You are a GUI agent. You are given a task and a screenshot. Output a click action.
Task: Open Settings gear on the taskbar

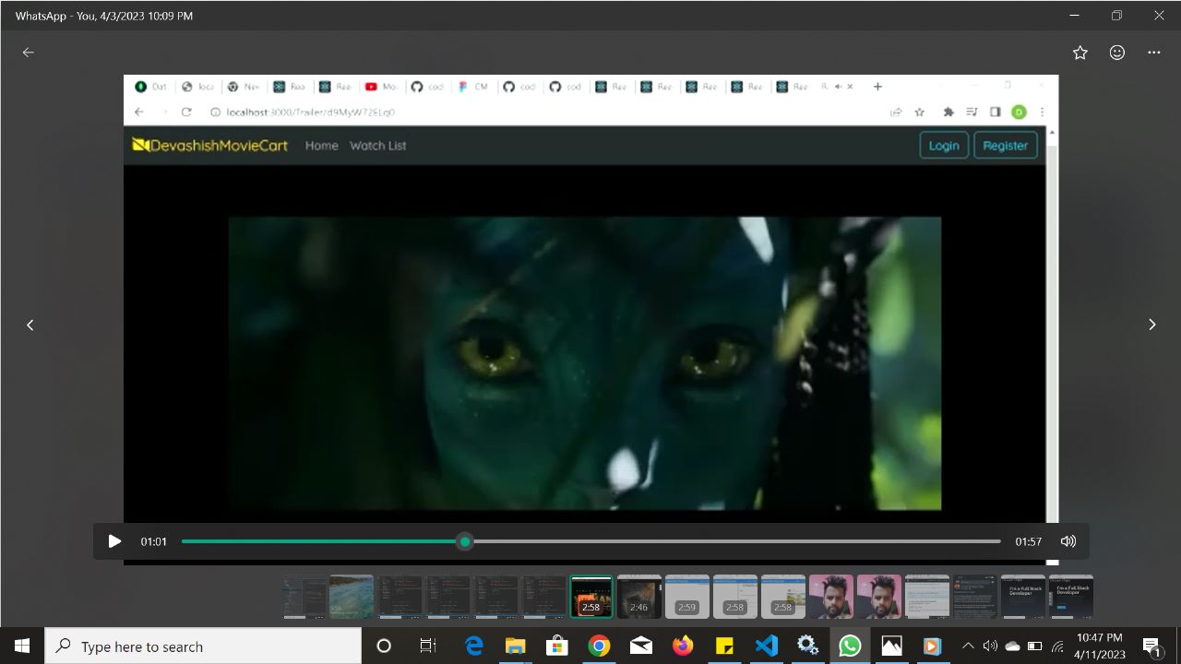[x=808, y=646]
